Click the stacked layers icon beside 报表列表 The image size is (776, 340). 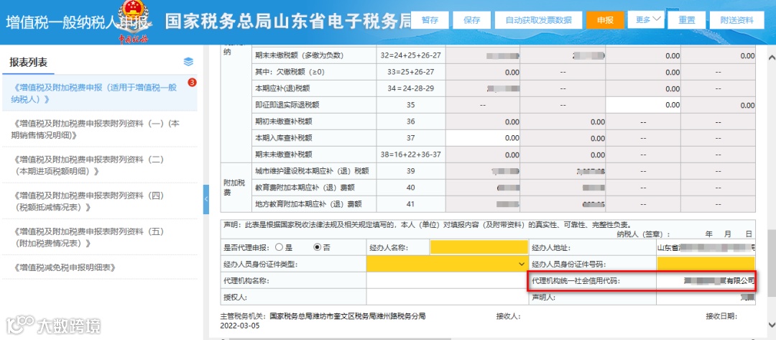[x=188, y=62]
